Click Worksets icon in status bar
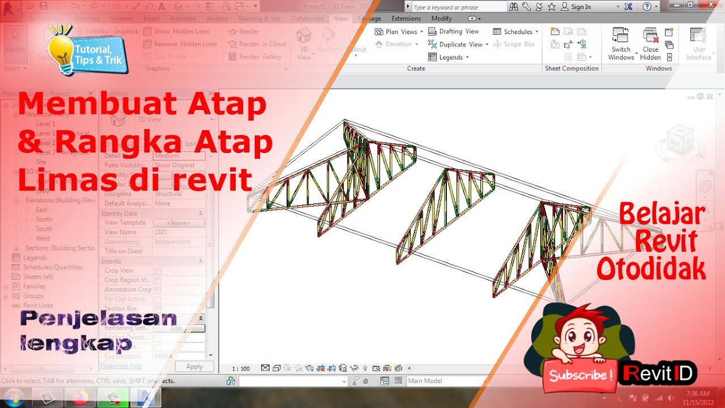The image size is (725, 408). (x=231, y=381)
